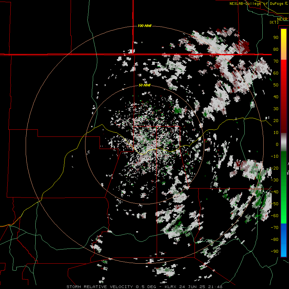
Task: Click "STORM RELATIVE VELOCITY" in the caption
Action: (x=100, y=287)
